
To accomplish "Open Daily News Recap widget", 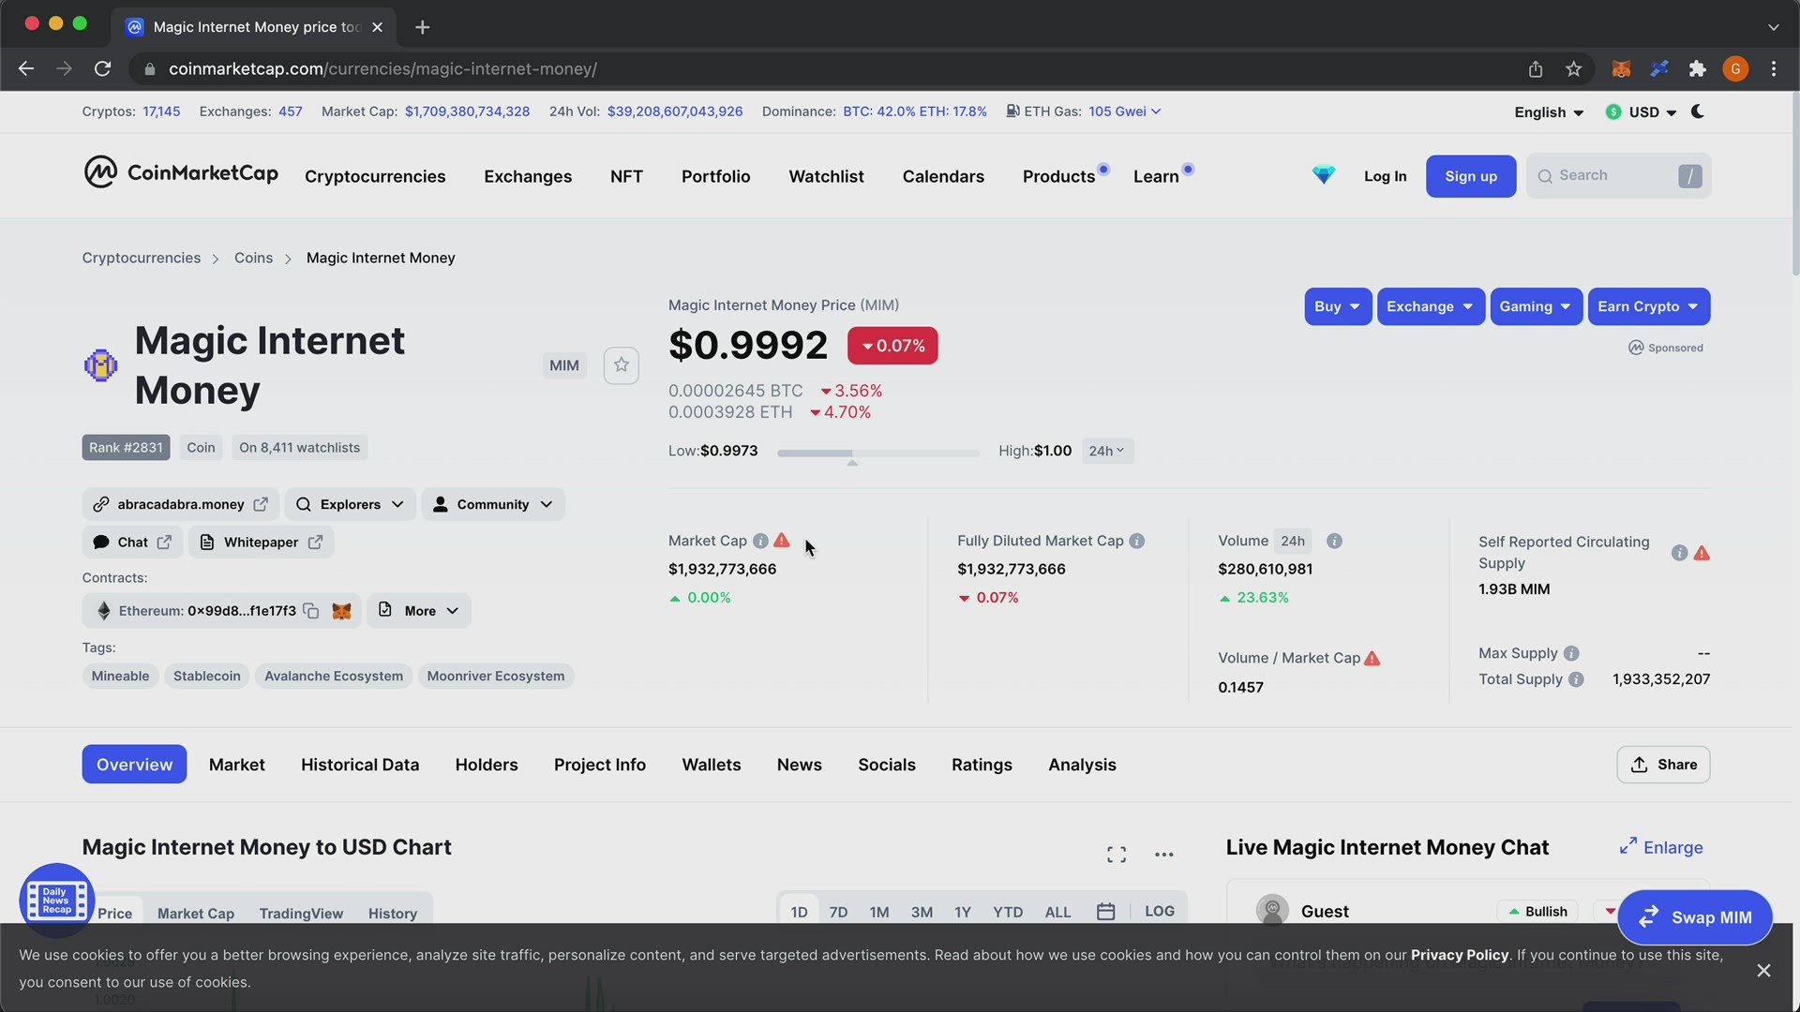I will (x=56, y=900).
